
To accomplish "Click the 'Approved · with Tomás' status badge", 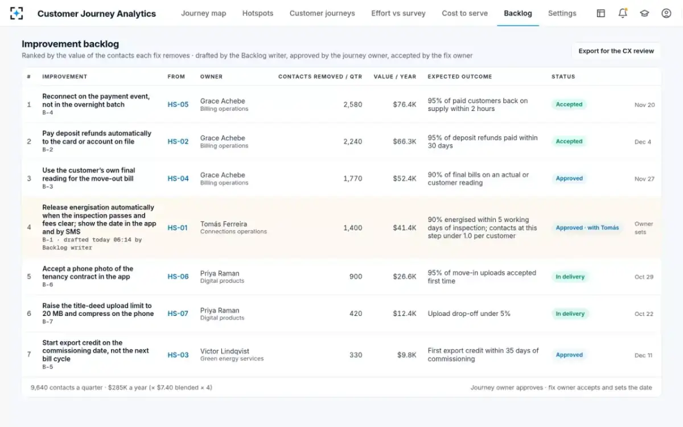I will (x=587, y=228).
